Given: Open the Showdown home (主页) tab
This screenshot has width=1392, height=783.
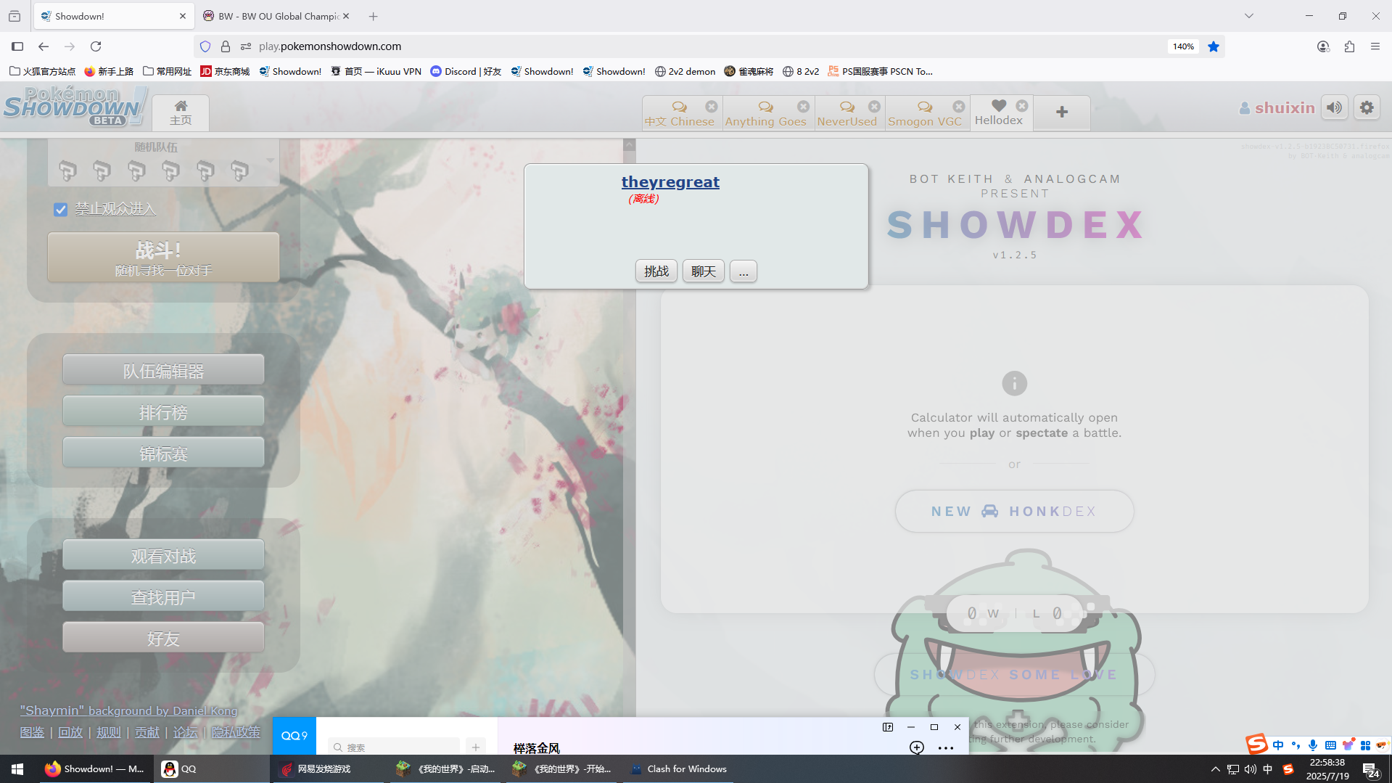Looking at the screenshot, I should click(x=181, y=113).
